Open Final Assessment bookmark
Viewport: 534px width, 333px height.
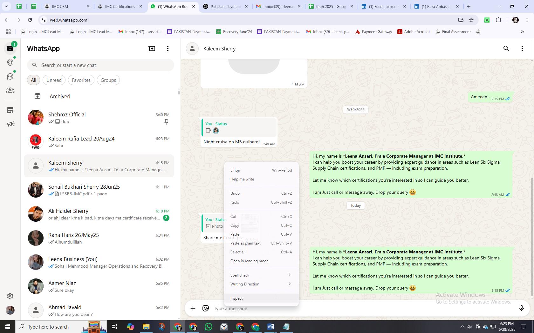click(x=453, y=32)
